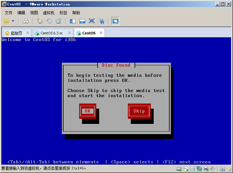Open the 标签 menu

[x=63, y=13]
